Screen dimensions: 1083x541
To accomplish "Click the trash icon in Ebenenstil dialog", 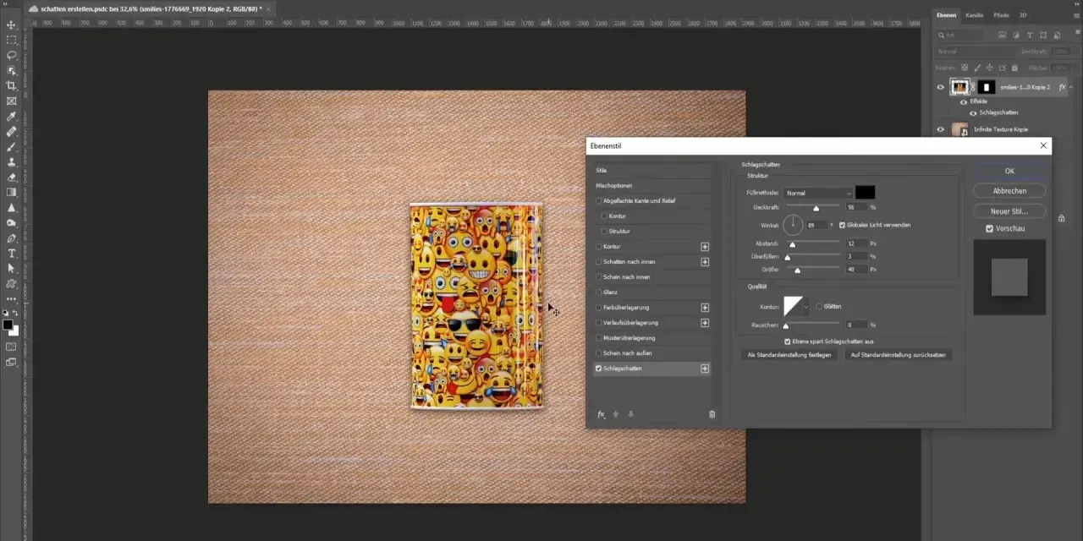I will [712, 414].
